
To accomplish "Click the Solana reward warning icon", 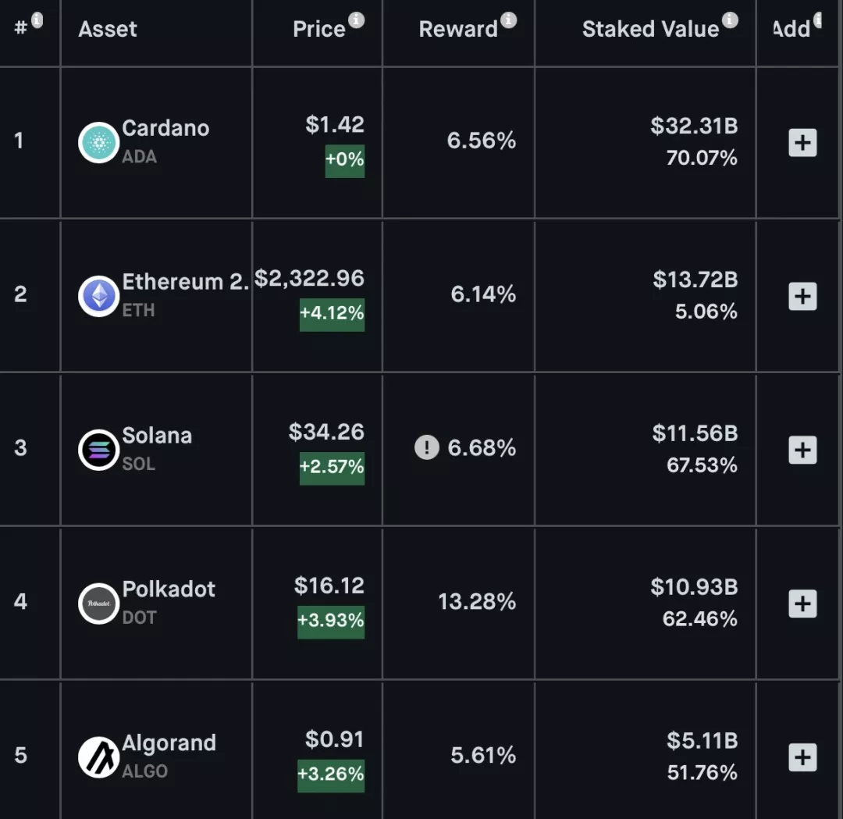I will tap(426, 448).
